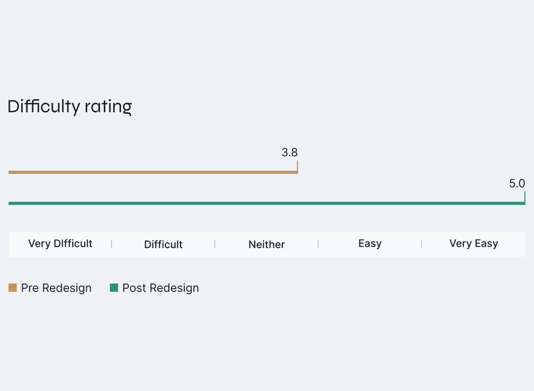
Task: Click the 5.0 value label
Action: (x=517, y=183)
